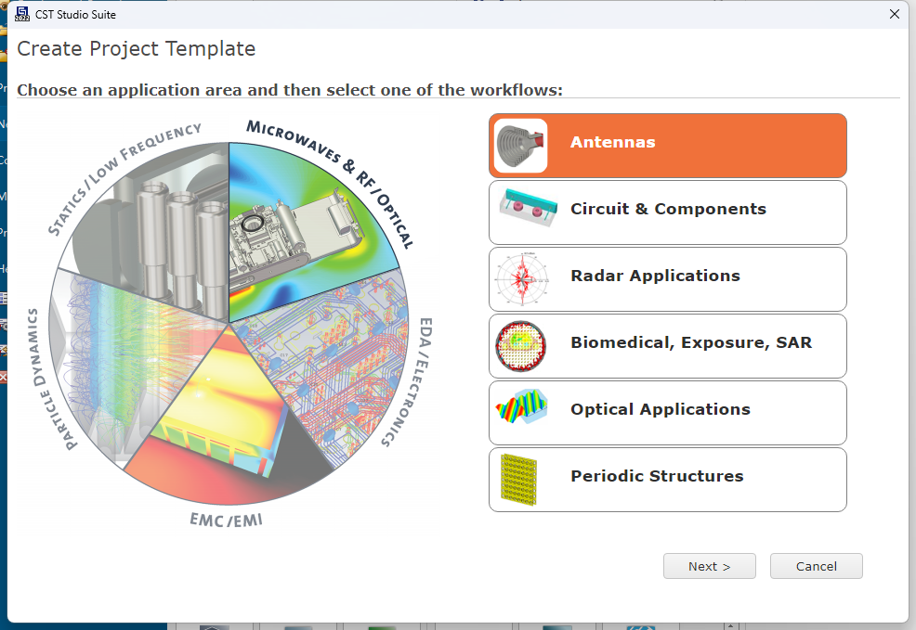The height and width of the screenshot is (630, 916).
Task: Close the CST Studio Suite dialog
Action: coord(895,14)
